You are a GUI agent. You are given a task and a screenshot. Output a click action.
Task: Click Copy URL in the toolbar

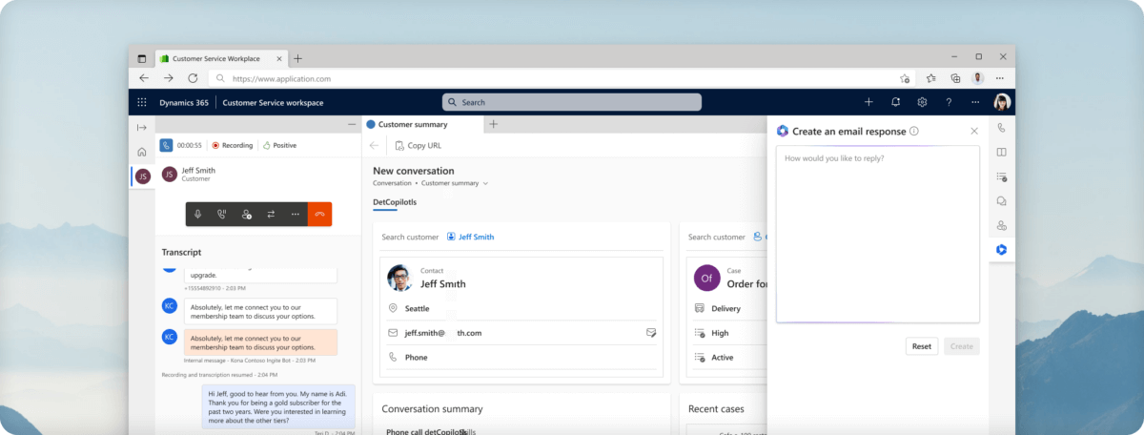[418, 146]
